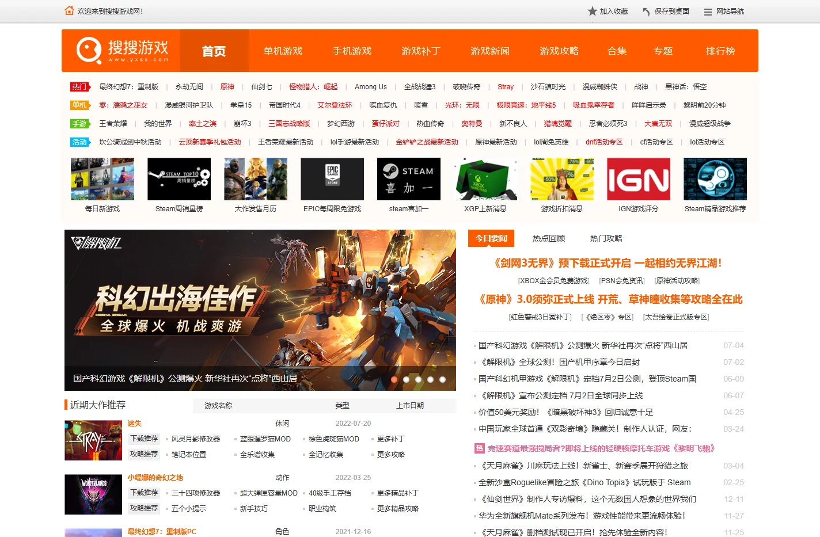Open the Steam周销量榜 thumbnail
The image size is (820, 537).
(x=179, y=179)
